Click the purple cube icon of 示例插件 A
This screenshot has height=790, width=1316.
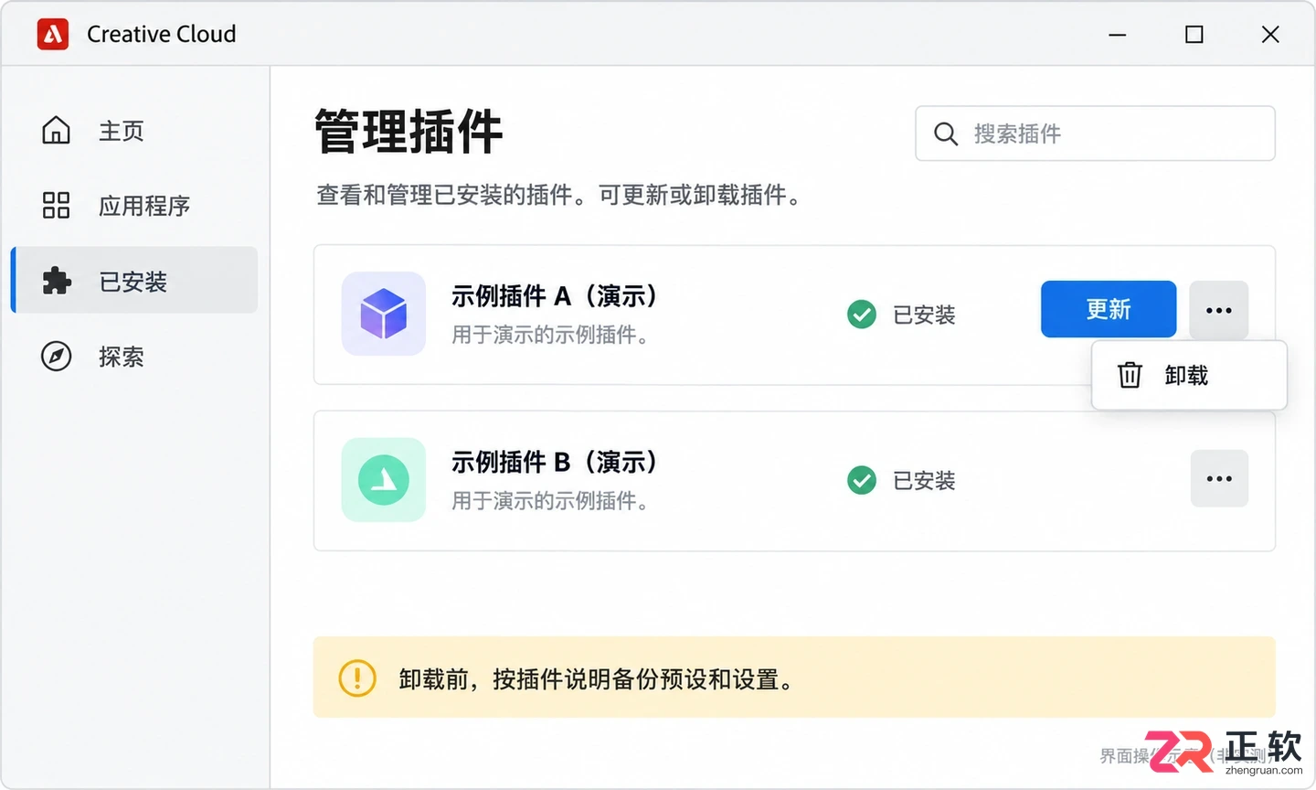384,314
